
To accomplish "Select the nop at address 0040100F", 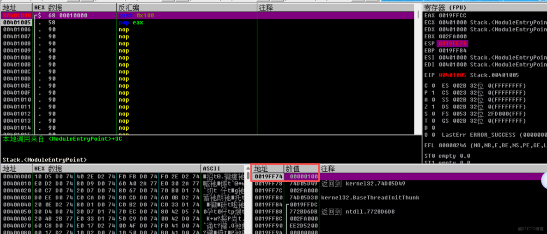I will (123, 93).
